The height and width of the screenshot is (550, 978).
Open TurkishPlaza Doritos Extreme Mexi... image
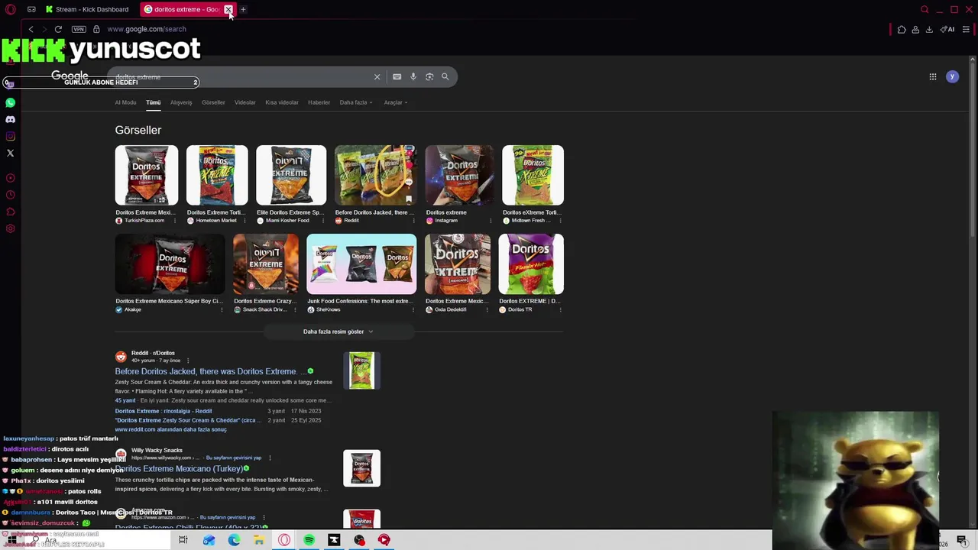tap(147, 175)
